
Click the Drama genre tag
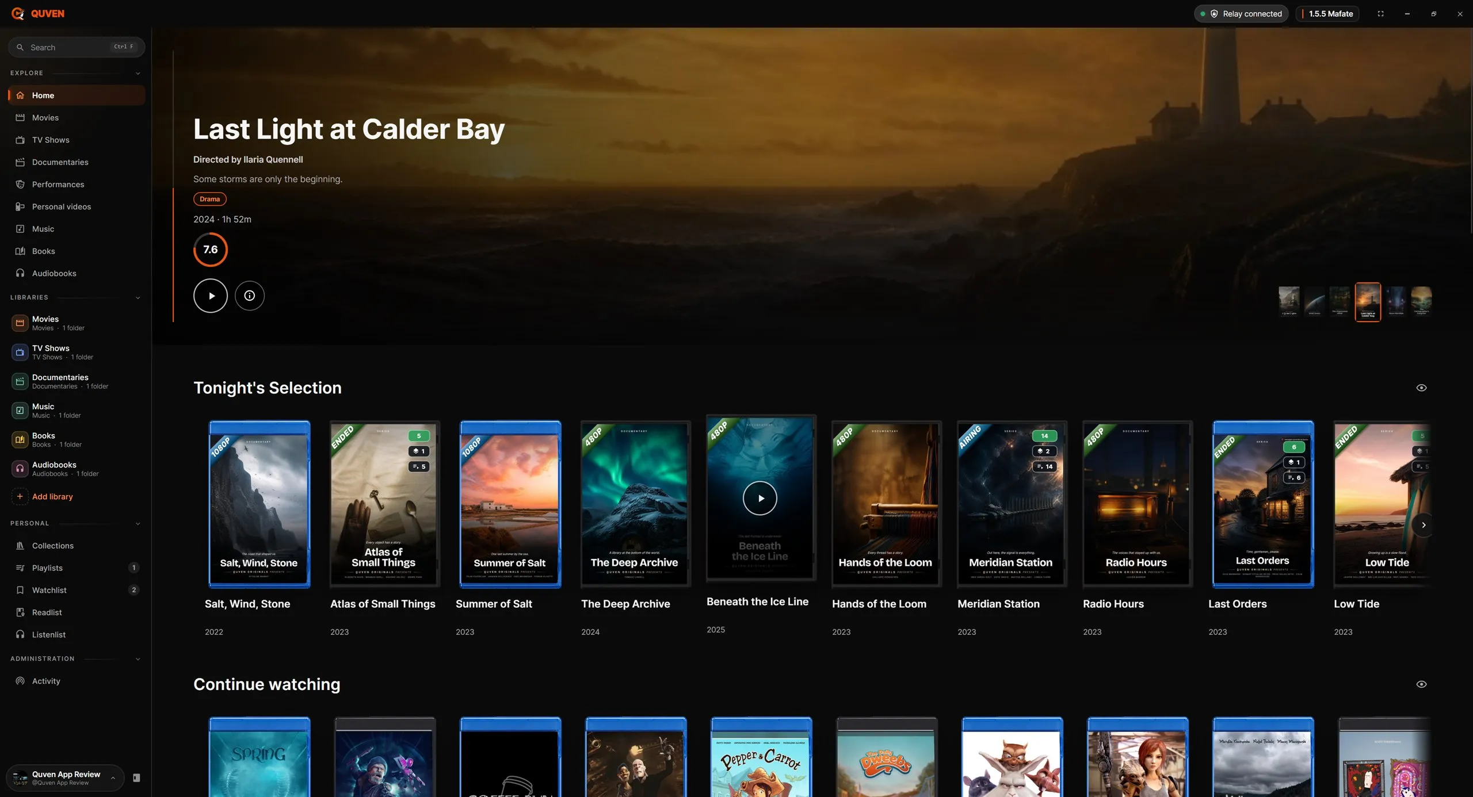click(209, 199)
